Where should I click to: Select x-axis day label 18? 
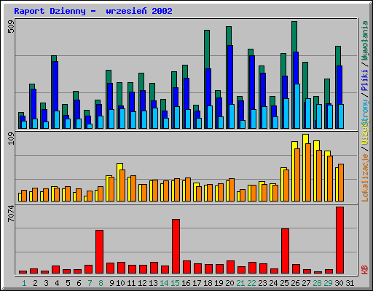pyautogui.click(x=208, y=283)
